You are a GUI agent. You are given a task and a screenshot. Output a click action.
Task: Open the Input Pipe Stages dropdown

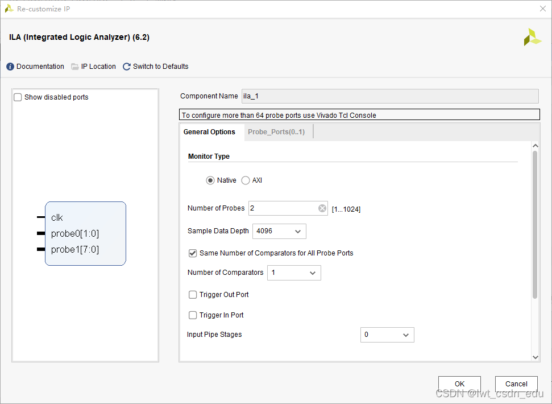pyautogui.click(x=387, y=335)
